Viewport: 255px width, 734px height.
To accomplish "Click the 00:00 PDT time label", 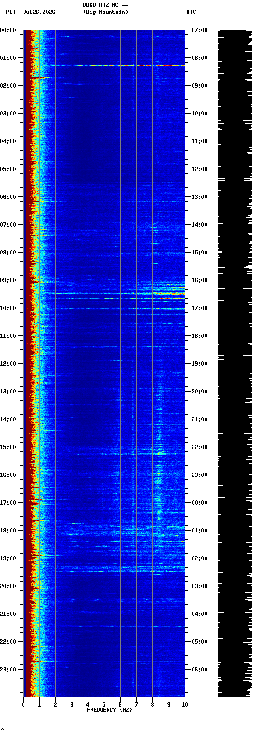I will click(x=8, y=30).
